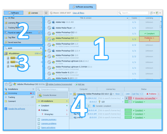Click the yellow star on the Adobe Photoshop CS5 row
The height and width of the screenshot is (134, 167).
[46, 51]
